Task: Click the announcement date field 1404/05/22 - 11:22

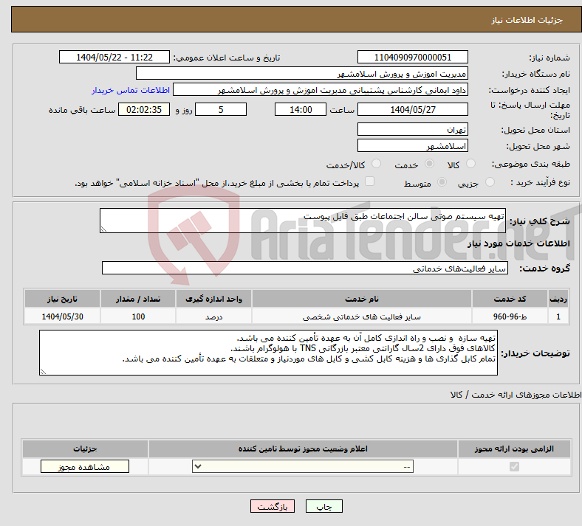Action: (114, 57)
